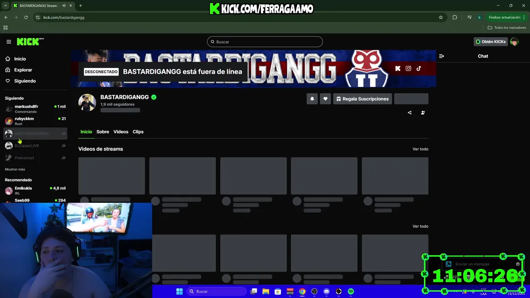Screen dimensions: 530x298
Task: Click the kick.com/bastardigangg address bar
Action: 64,17
